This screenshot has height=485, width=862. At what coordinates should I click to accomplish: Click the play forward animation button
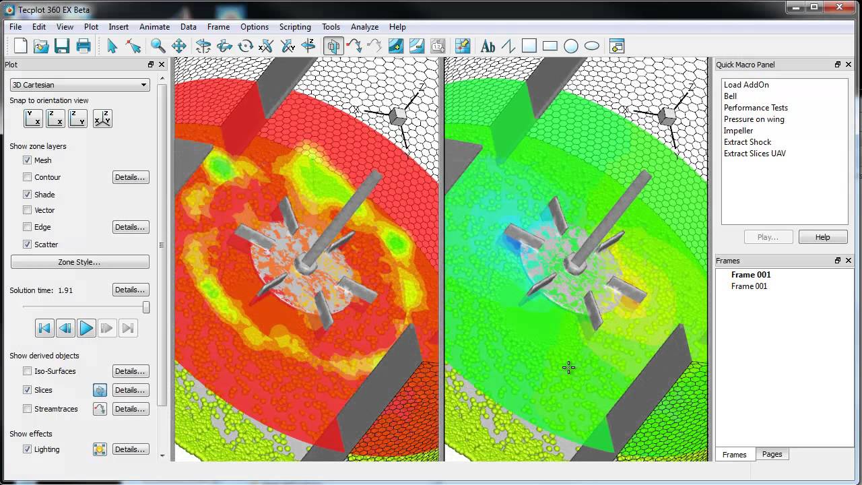click(x=86, y=328)
